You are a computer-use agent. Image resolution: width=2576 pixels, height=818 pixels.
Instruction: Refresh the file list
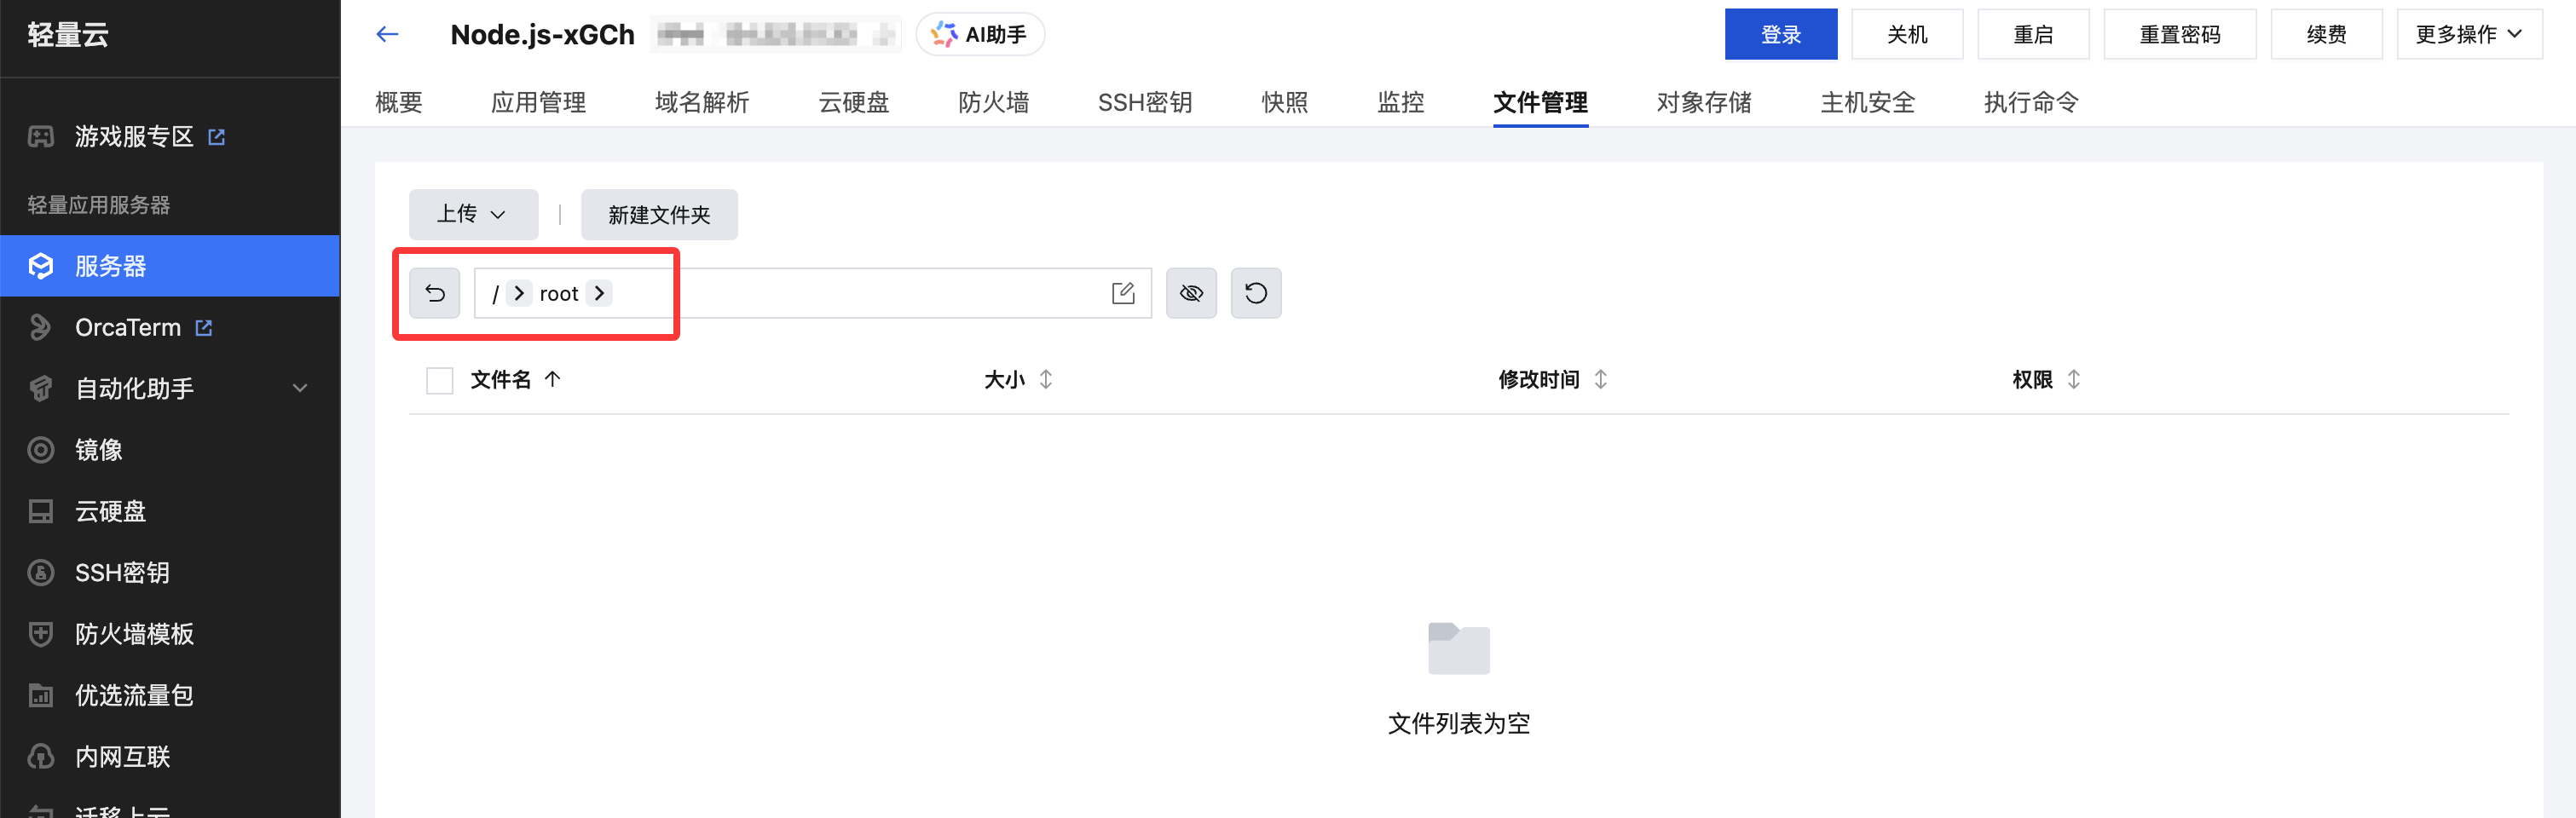point(1256,293)
